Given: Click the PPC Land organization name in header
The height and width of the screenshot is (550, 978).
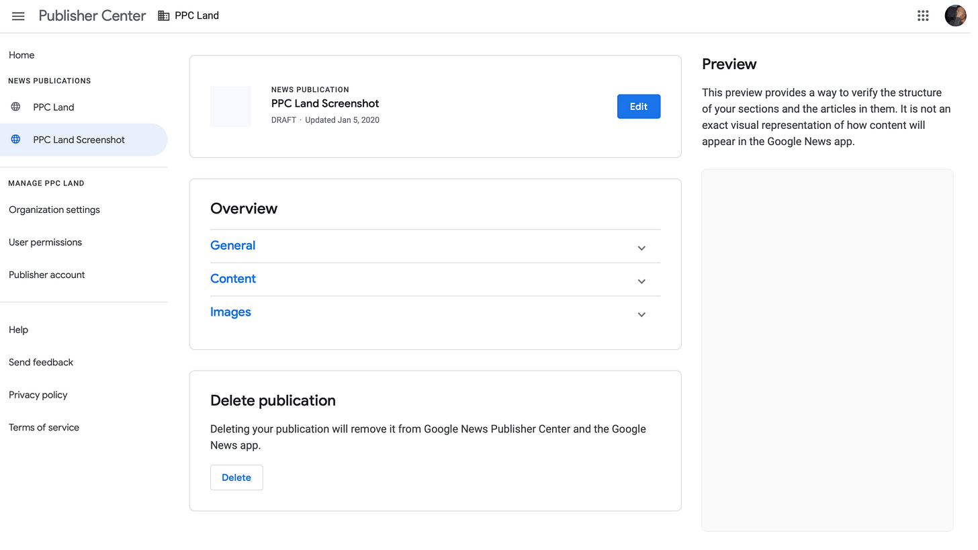Looking at the screenshot, I should click(x=197, y=15).
